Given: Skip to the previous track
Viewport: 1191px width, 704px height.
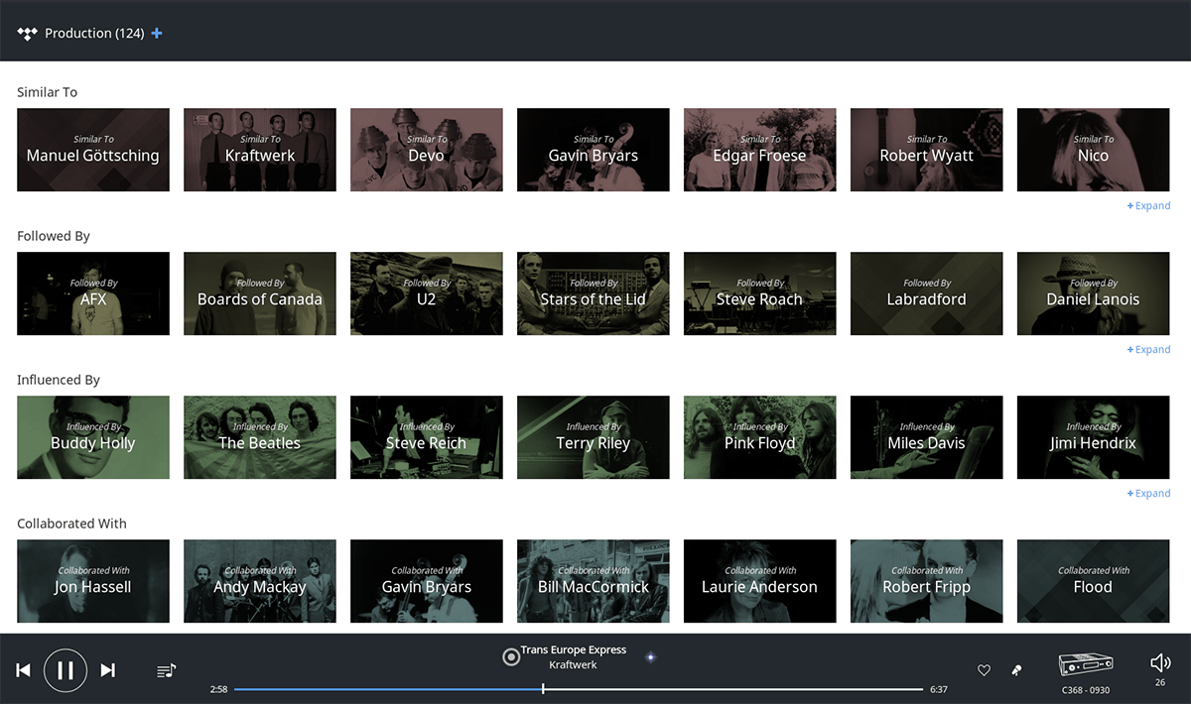Looking at the screenshot, I should pos(24,670).
